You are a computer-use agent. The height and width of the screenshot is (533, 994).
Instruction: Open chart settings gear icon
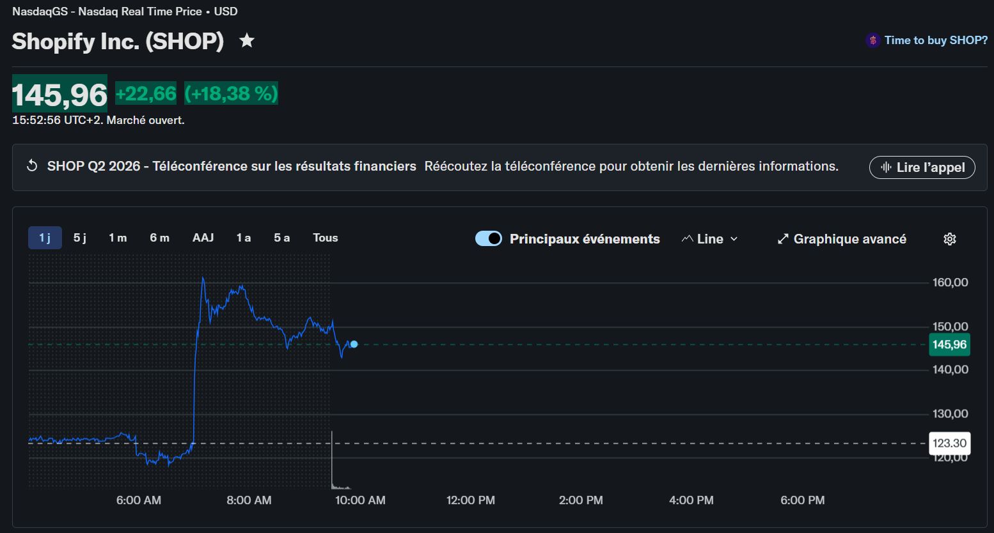pyautogui.click(x=950, y=239)
